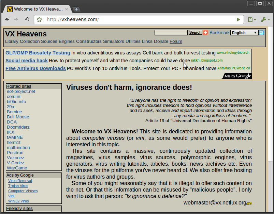Open fAMINE hosted site
The width and height of the screenshot is (274, 214).
pos(15,137)
